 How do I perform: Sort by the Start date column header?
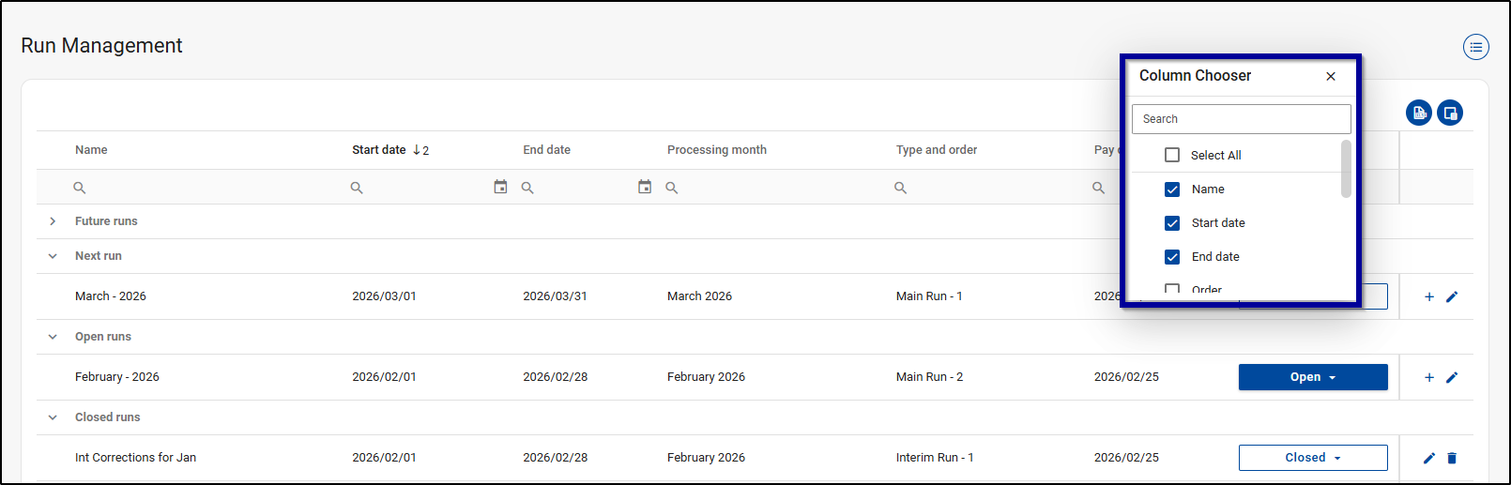378,150
